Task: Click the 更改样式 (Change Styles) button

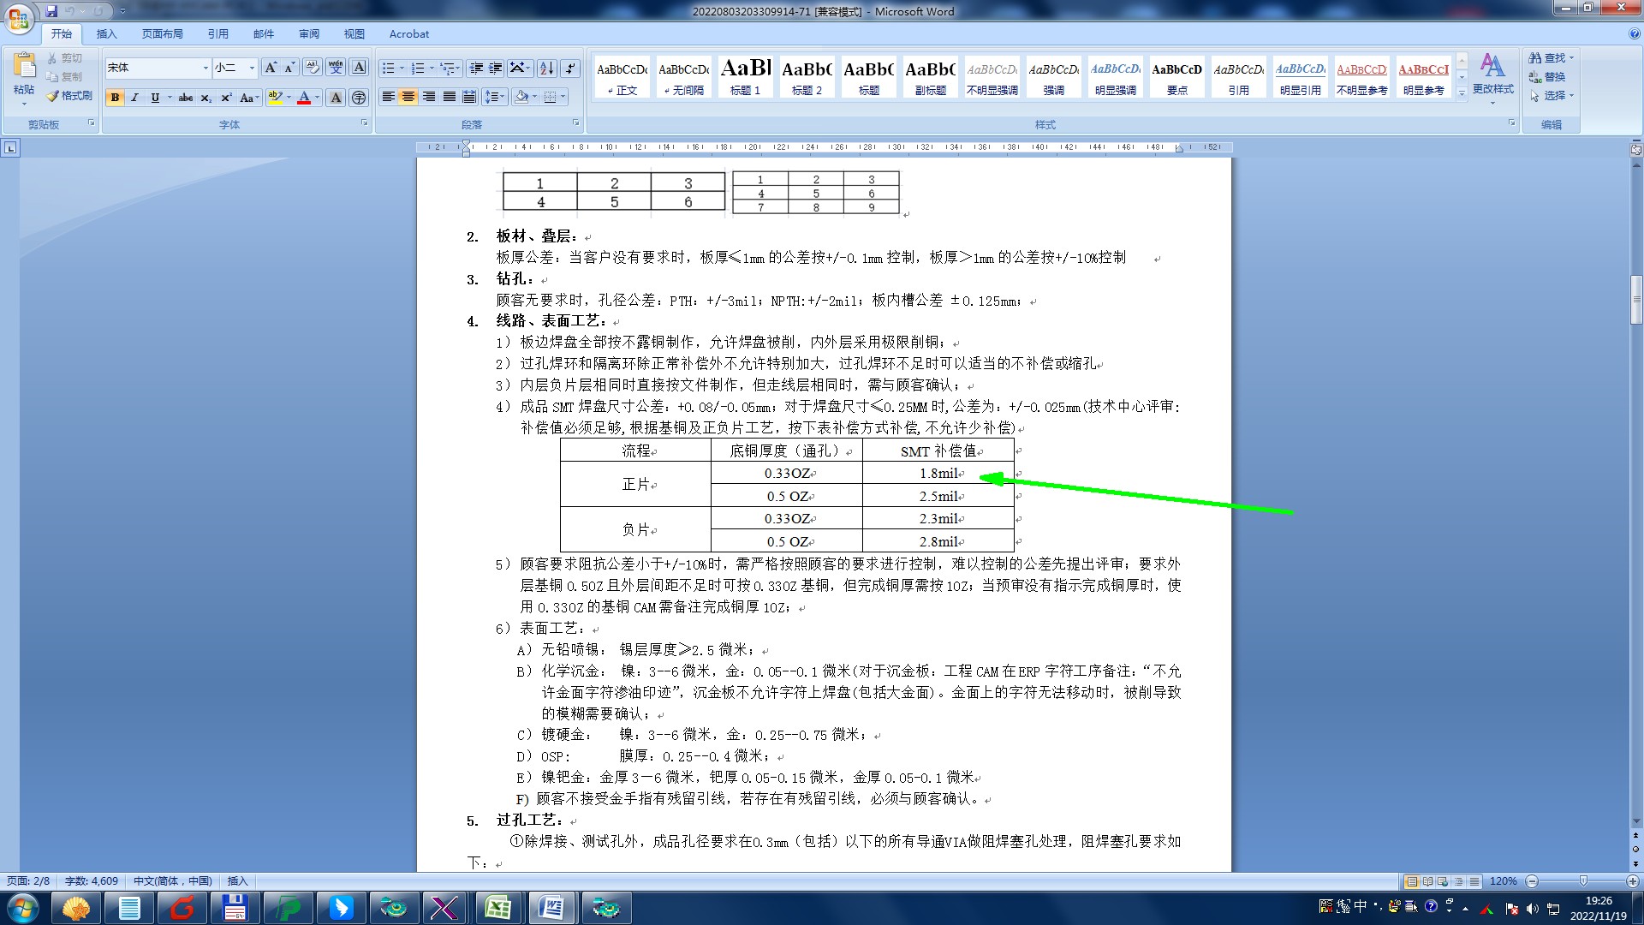Action: click(1492, 75)
